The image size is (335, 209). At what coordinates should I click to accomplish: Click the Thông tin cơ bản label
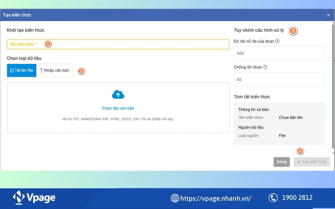254,110
